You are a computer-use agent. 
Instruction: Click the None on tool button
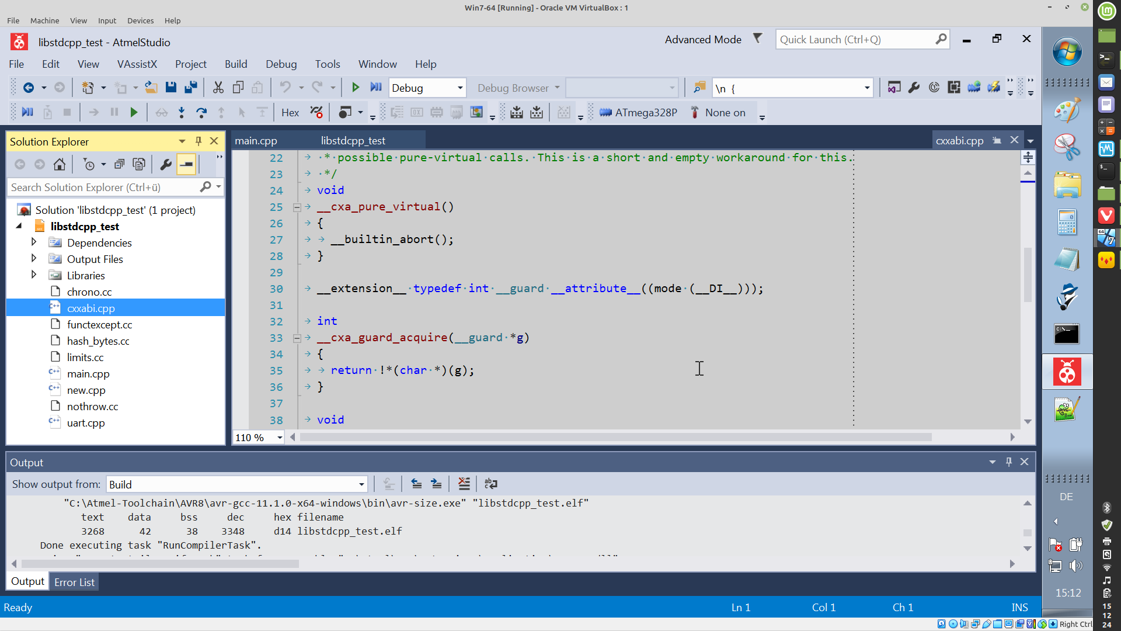pyautogui.click(x=718, y=113)
